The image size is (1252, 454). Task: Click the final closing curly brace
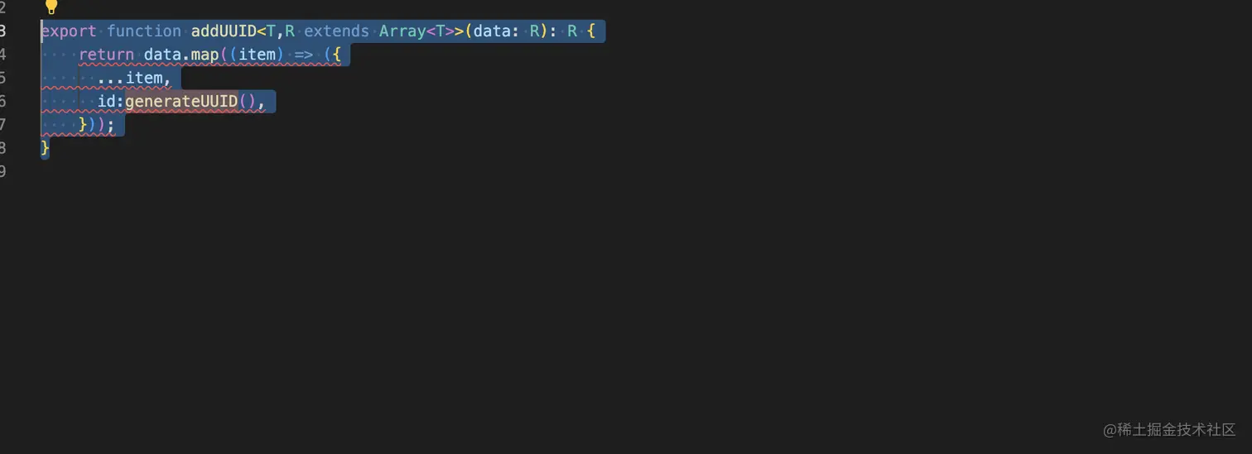(46, 148)
